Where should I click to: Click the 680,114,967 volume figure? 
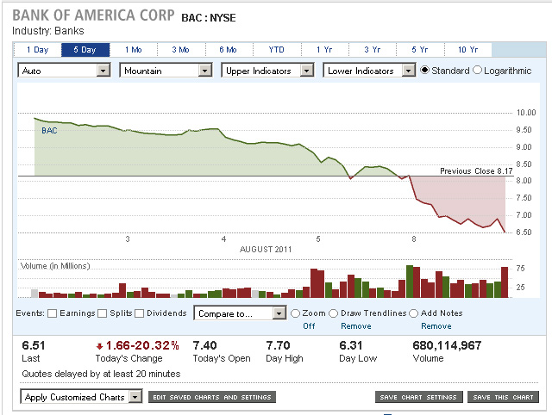pyautogui.click(x=447, y=345)
